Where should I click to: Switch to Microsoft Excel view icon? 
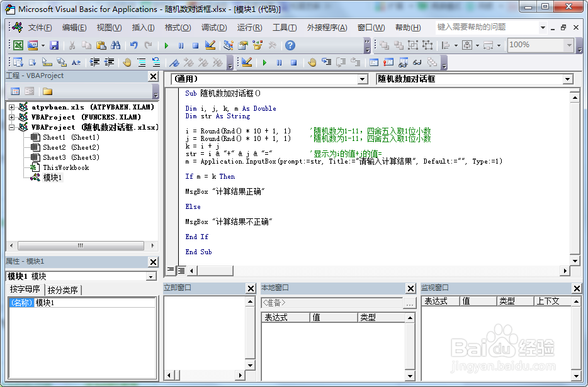click(x=18, y=45)
